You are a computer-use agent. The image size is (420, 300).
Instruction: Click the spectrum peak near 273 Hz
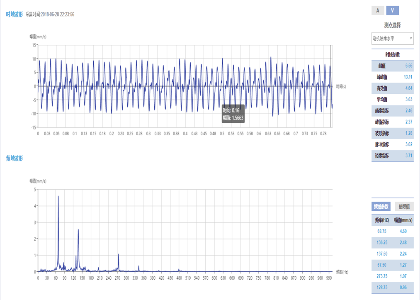tap(119, 255)
